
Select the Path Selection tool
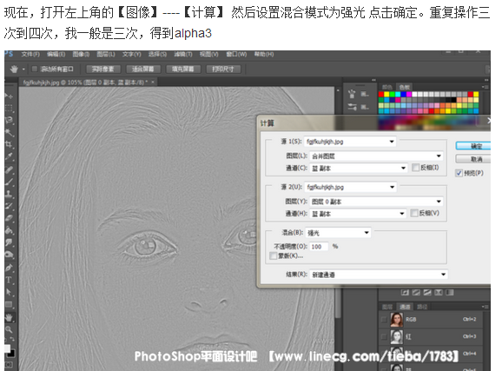pyautogui.click(x=9, y=292)
